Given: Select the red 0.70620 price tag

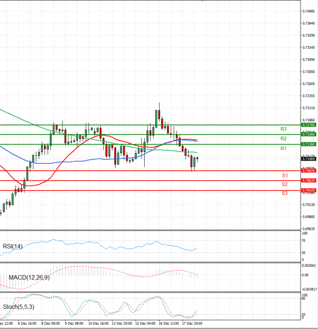Looking at the screenshot, I should coord(308,181).
